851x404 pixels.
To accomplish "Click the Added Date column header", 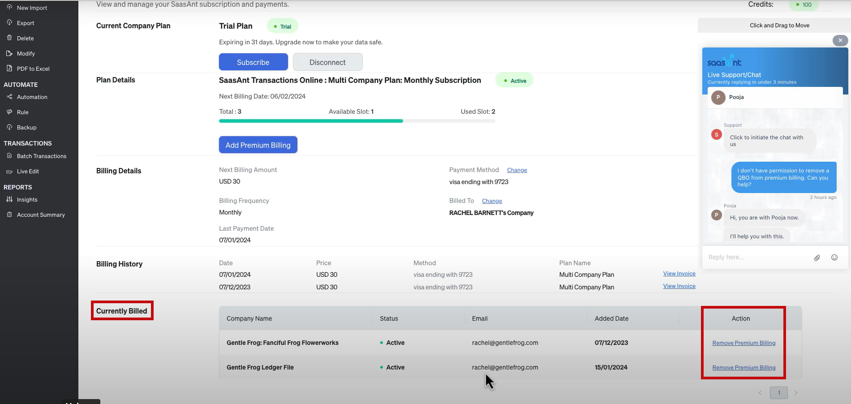I will [611, 318].
